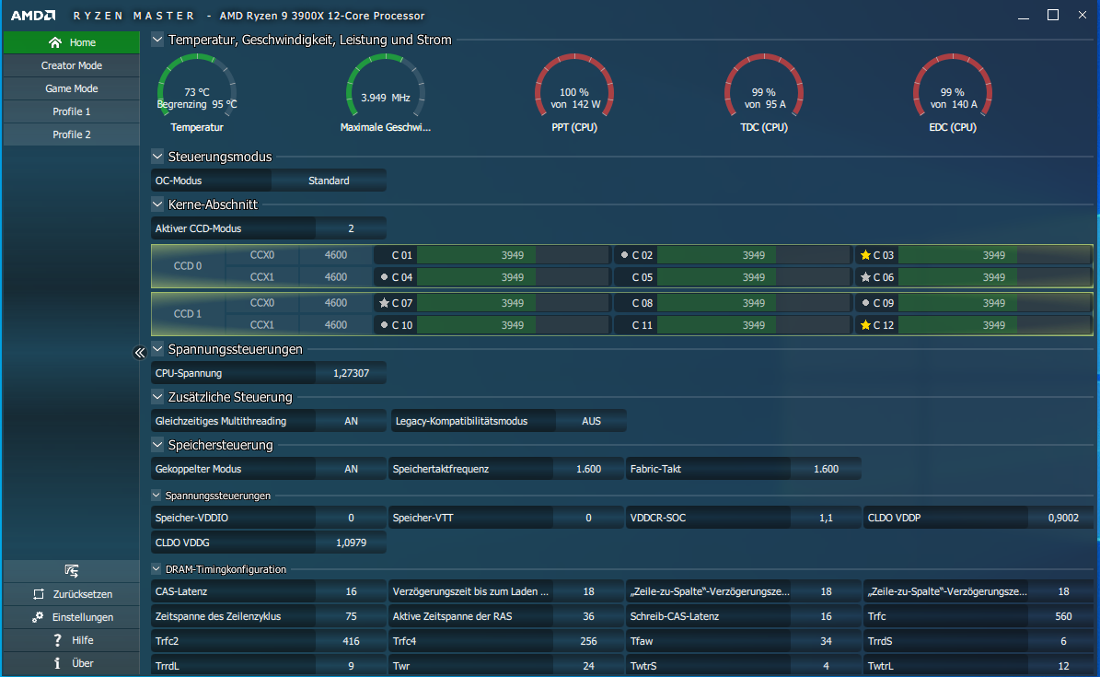Click the gold star on core C 03
The width and height of the screenshot is (1100, 677).
(x=865, y=255)
